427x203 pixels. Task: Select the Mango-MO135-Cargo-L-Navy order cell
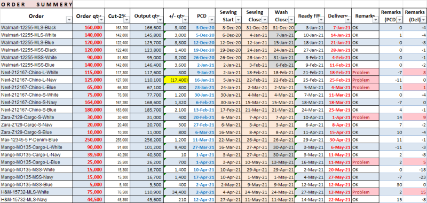(36, 155)
